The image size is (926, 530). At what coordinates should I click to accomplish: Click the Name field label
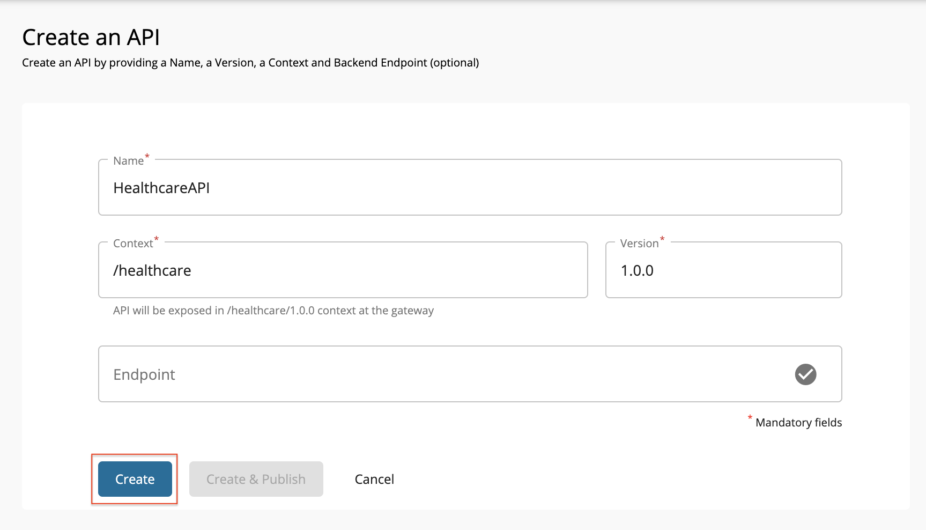128,161
